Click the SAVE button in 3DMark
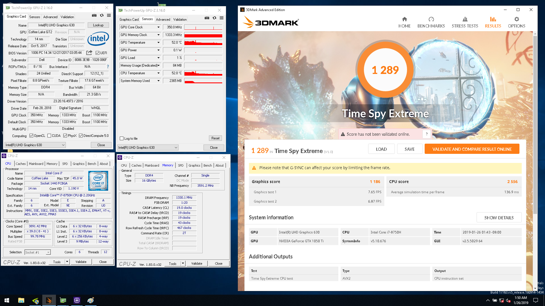Screen dimensions: 545x306 click(409, 149)
